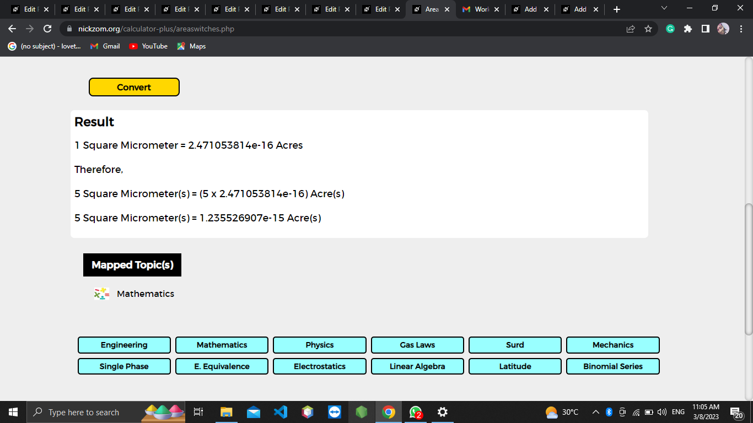The width and height of the screenshot is (753, 423).
Task: Open the 30°C weather widget
Action: tap(562, 412)
